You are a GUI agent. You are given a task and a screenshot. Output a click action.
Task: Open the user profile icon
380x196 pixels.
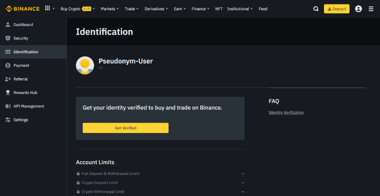tap(358, 9)
